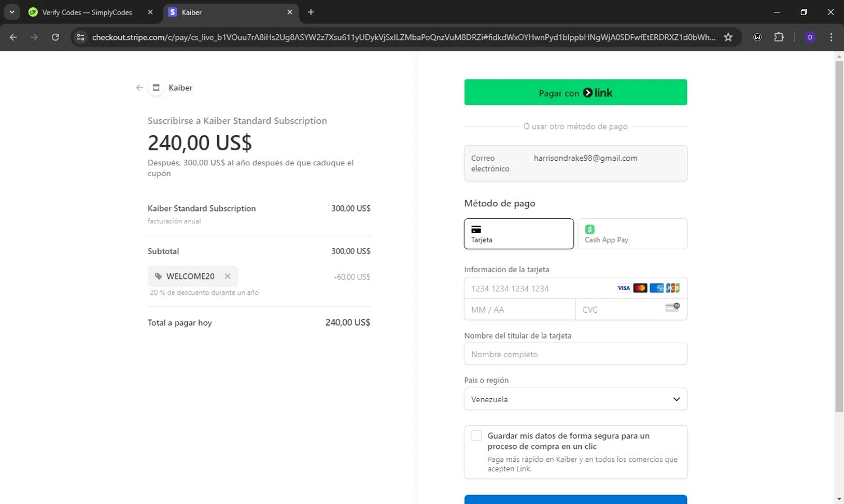The image size is (844, 504).
Task: Close the Verify Codes — SimplyCodes tab
Action: pyautogui.click(x=150, y=12)
